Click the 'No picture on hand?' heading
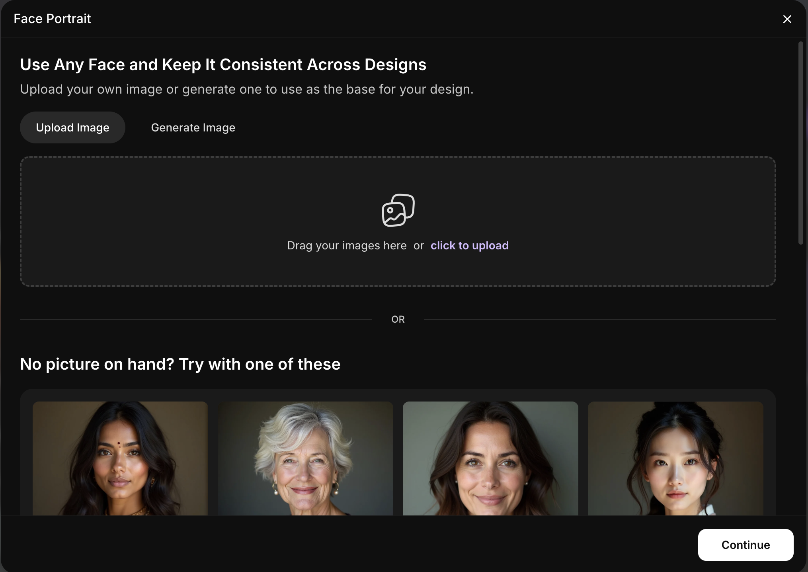The height and width of the screenshot is (572, 808). tap(180, 364)
